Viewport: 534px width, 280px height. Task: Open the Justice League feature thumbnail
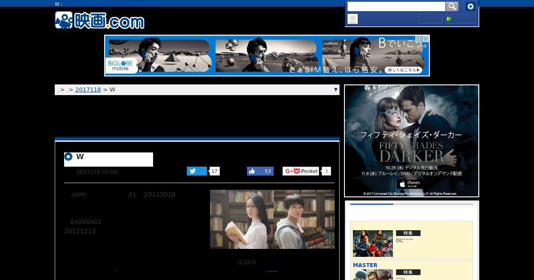(373, 244)
